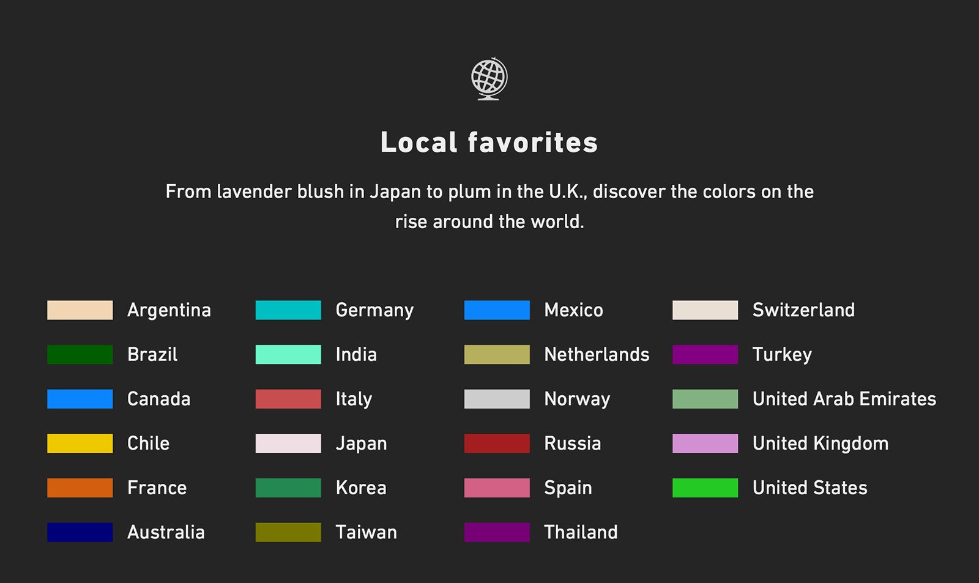
Task: Pick the Taiwan olive swatch
Action: coord(288,532)
